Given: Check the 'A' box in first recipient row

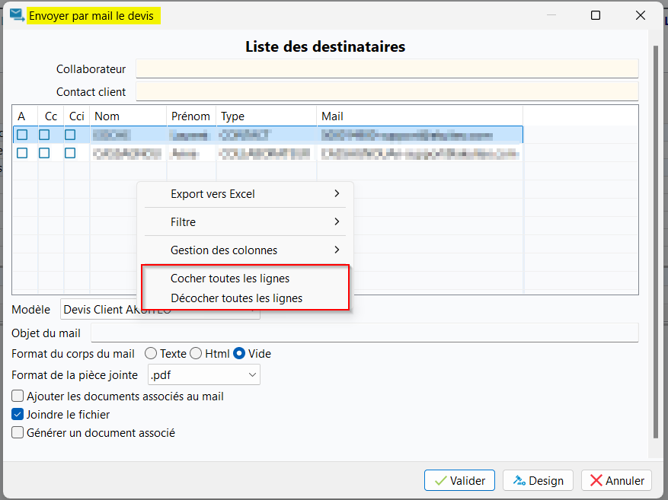Looking at the screenshot, I should (22, 135).
